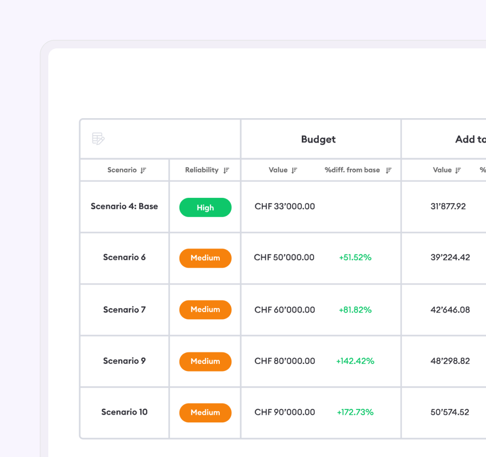The width and height of the screenshot is (486, 457).
Task: Sort Add to cart Value icon
Action: 458,170
